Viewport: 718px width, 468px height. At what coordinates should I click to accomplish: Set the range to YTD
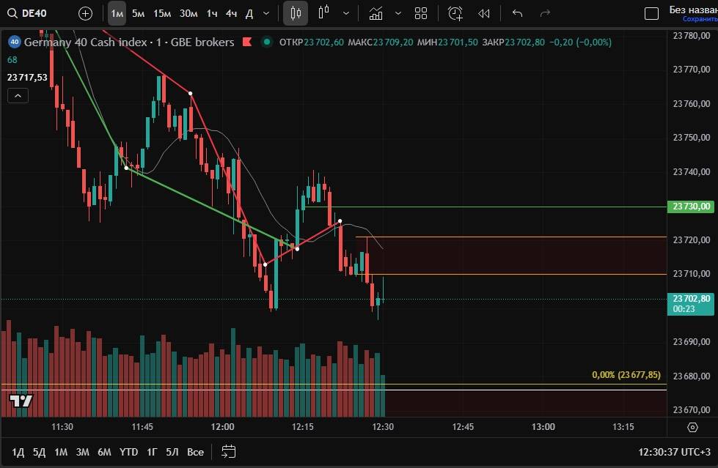tap(129, 452)
